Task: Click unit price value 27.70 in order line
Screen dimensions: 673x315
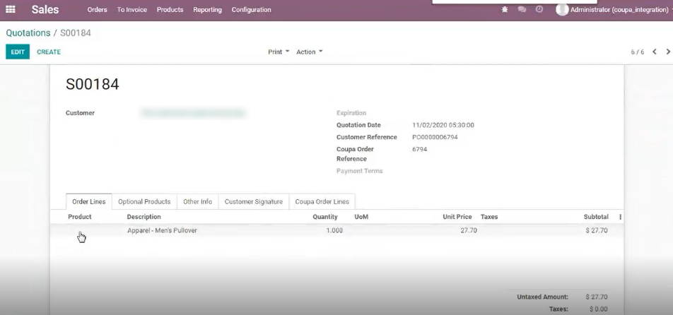Action: (468, 230)
